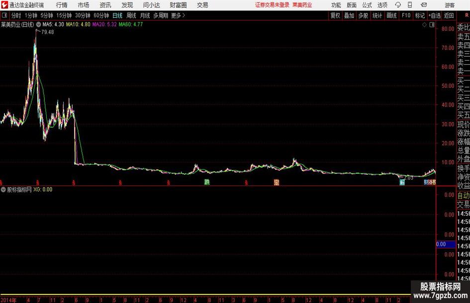Open the 行情 menu

pyautogui.click(x=62, y=5)
